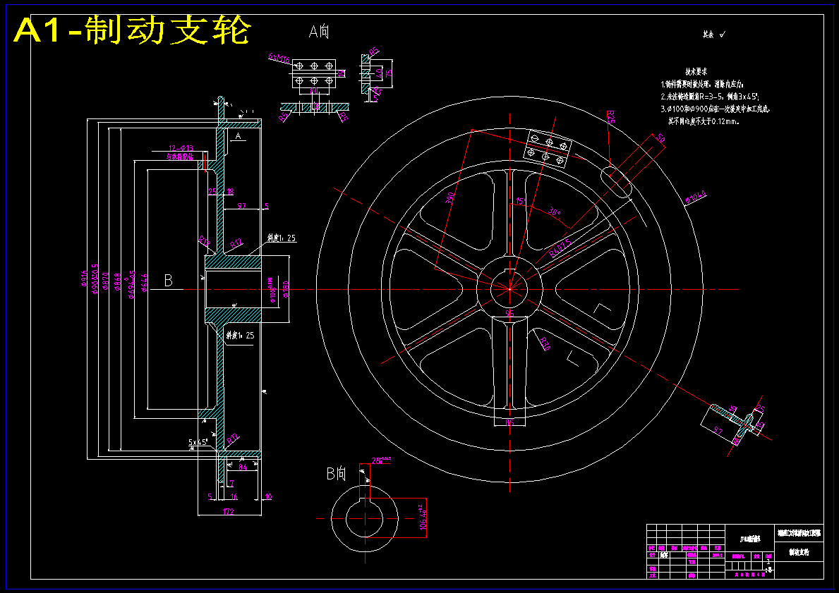Select the bolt-hole plate drawn on the wheel rim

tap(548, 149)
